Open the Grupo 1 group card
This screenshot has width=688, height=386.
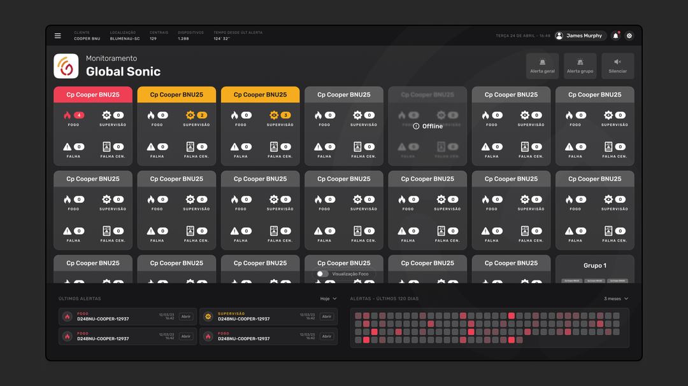(594, 266)
